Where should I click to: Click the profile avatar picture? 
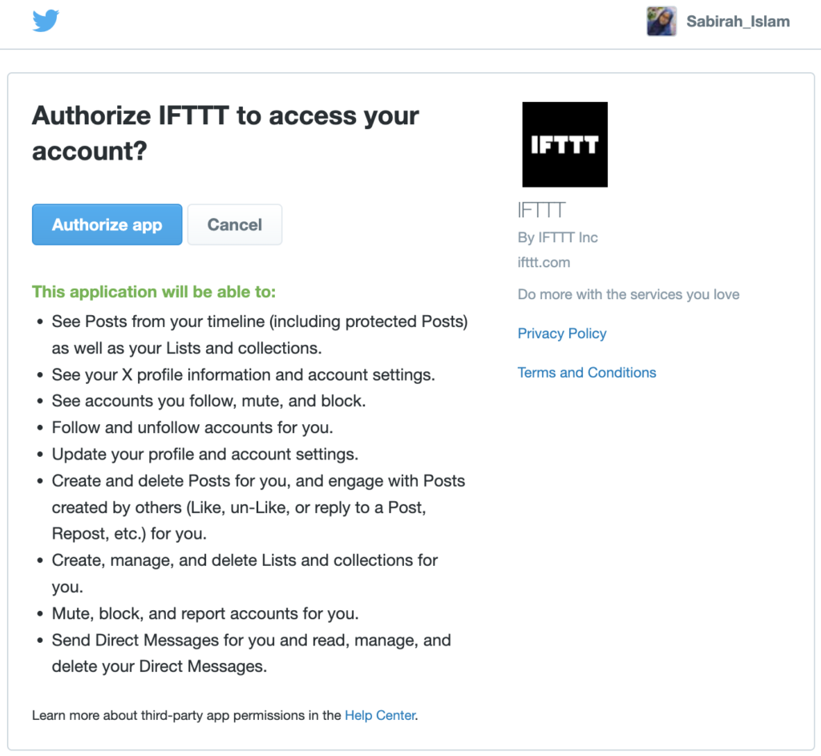click(661, 22)
